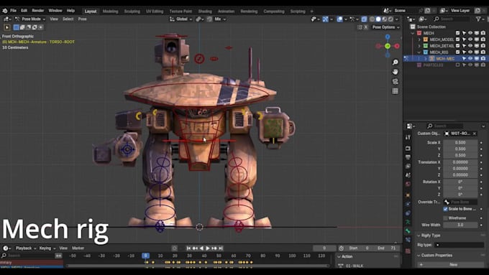Image resolution: width=489 pixels, height=275 pixels.
Task: Open the Global transform orientation dropdown
Action: tap(181, 19)
